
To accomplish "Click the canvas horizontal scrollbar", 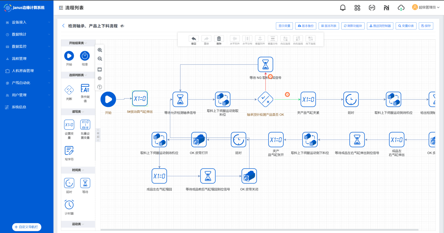I will point(260,230).
